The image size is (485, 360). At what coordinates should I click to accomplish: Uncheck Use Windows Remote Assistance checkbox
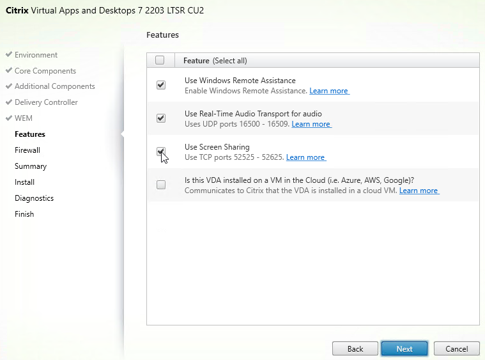point(161,85)
